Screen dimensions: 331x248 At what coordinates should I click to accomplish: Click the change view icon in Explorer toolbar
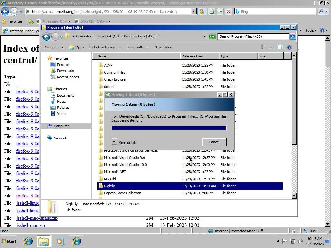point(264,47)
